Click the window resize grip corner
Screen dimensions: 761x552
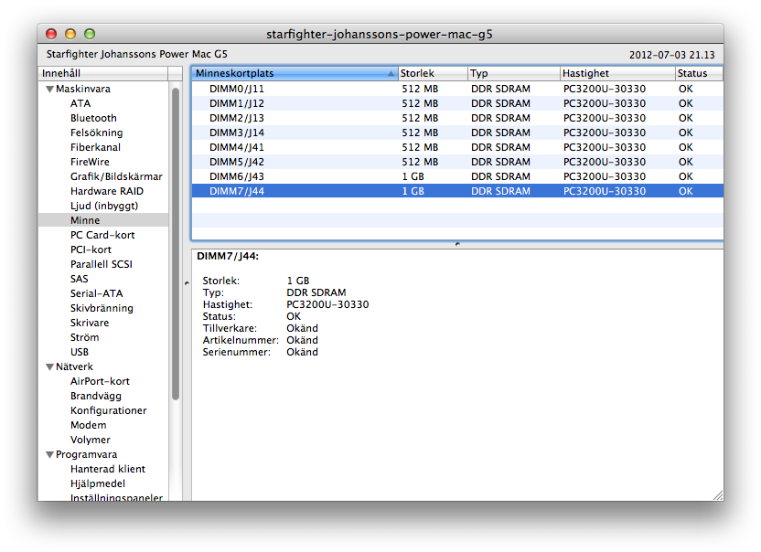(x=718, y=495)
